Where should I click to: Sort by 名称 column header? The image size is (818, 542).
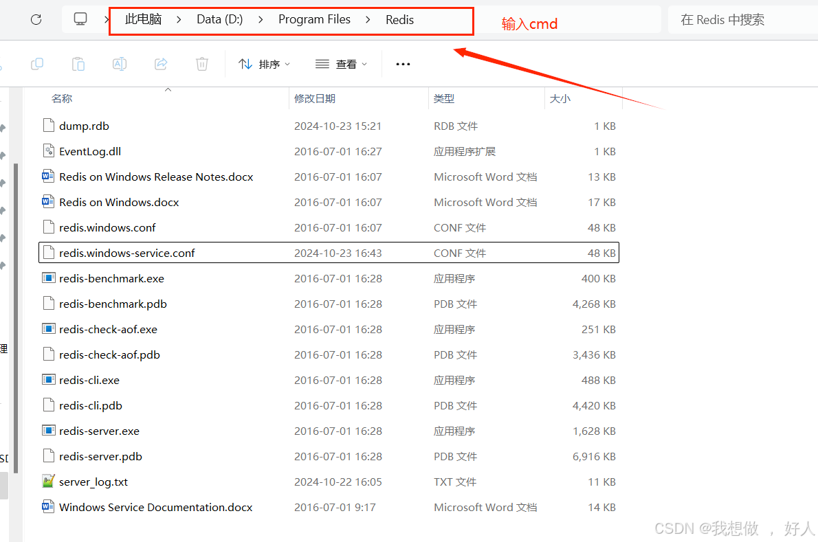pyautogui.click(x=62, y=98)
